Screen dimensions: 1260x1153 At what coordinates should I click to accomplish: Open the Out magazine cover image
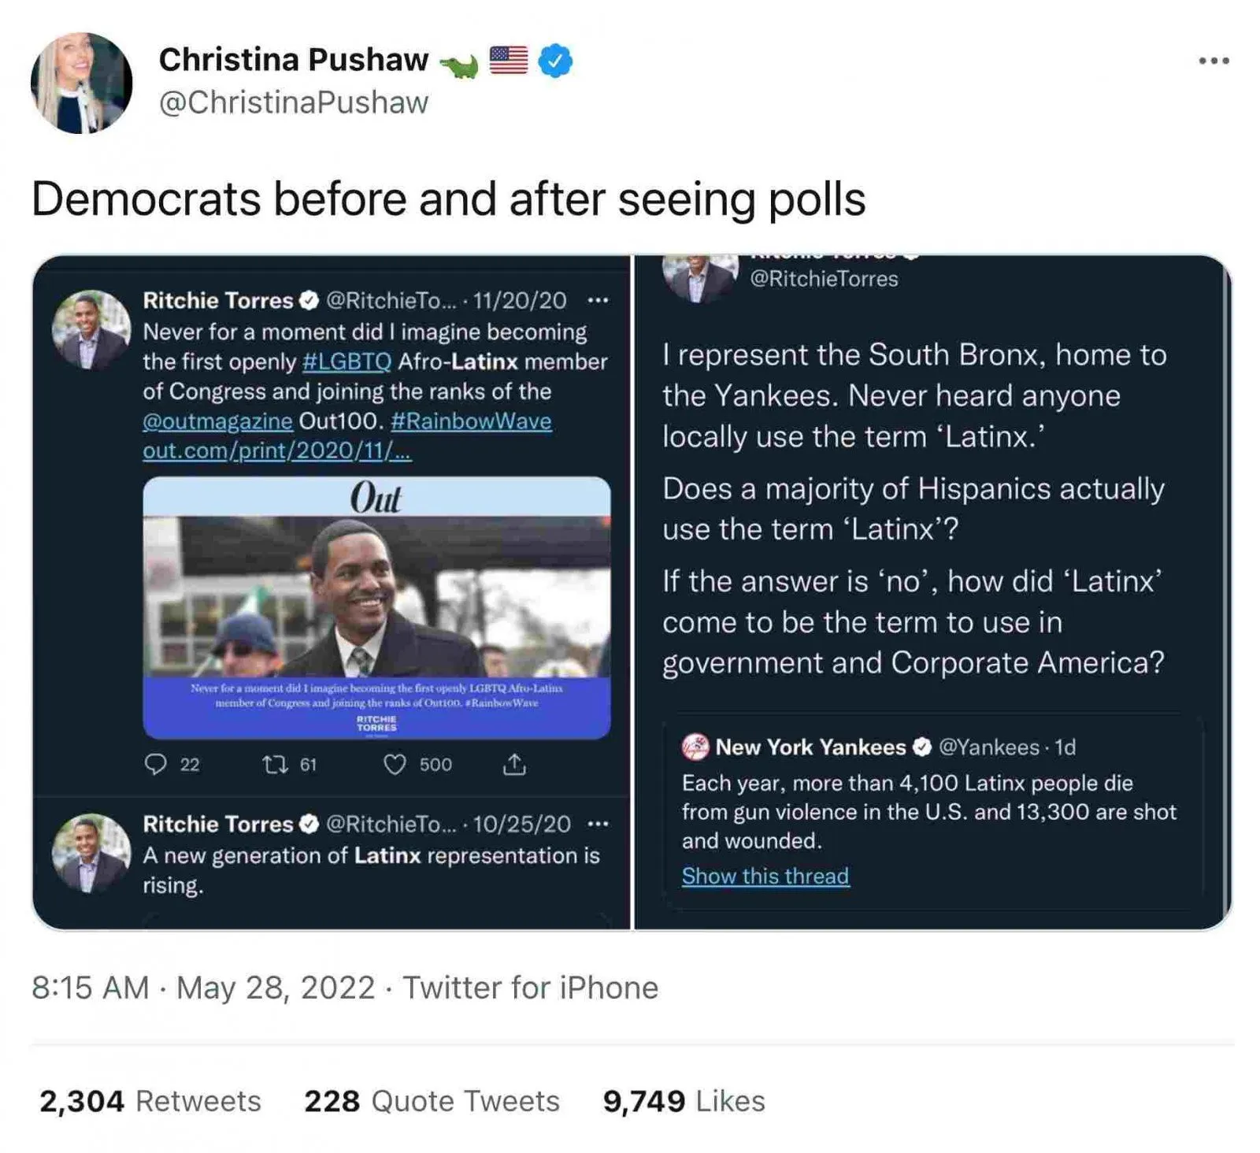pos(376,606)
